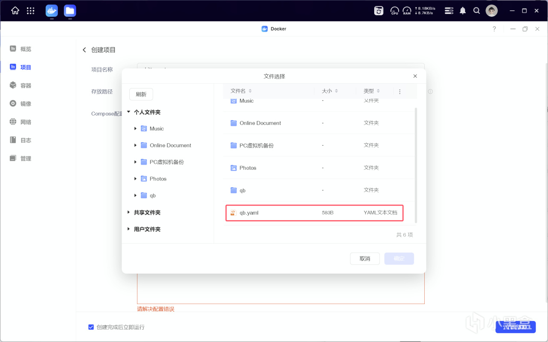Expand the 共享文件夹 tree node

coord(128,212)
